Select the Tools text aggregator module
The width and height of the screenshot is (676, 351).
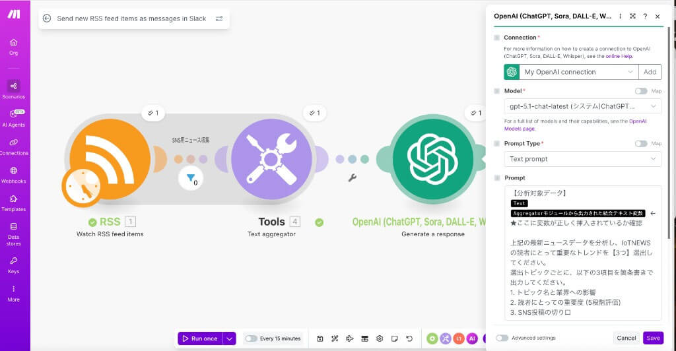pos(273,159)
